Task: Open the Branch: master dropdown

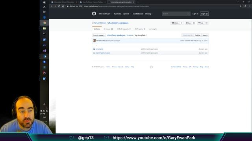Action: [x=99, y=35]
